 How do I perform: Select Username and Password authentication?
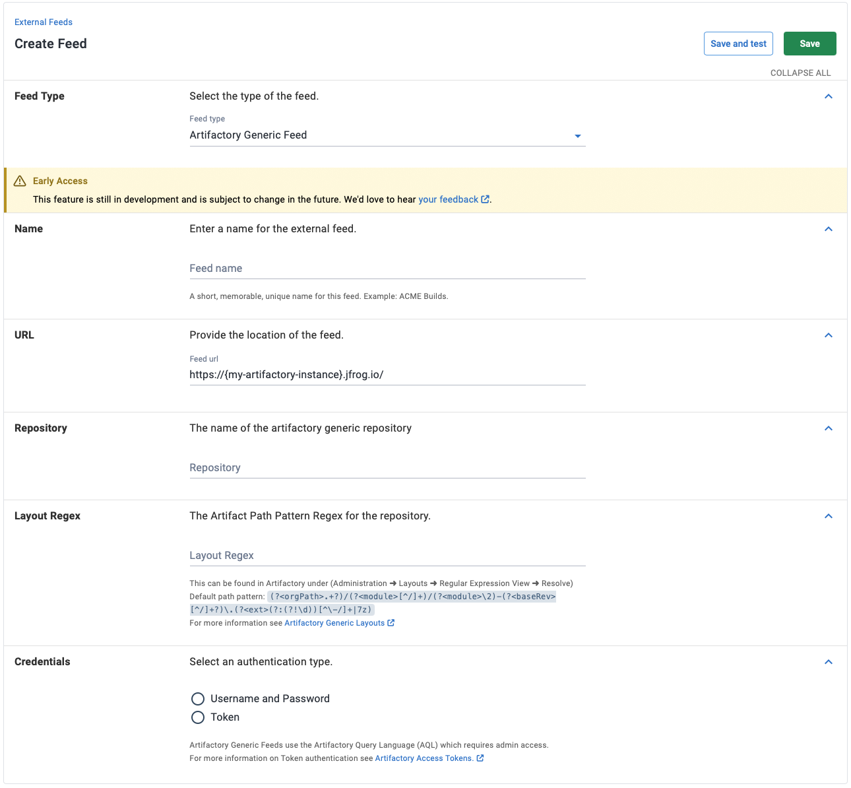click(198, 699)
